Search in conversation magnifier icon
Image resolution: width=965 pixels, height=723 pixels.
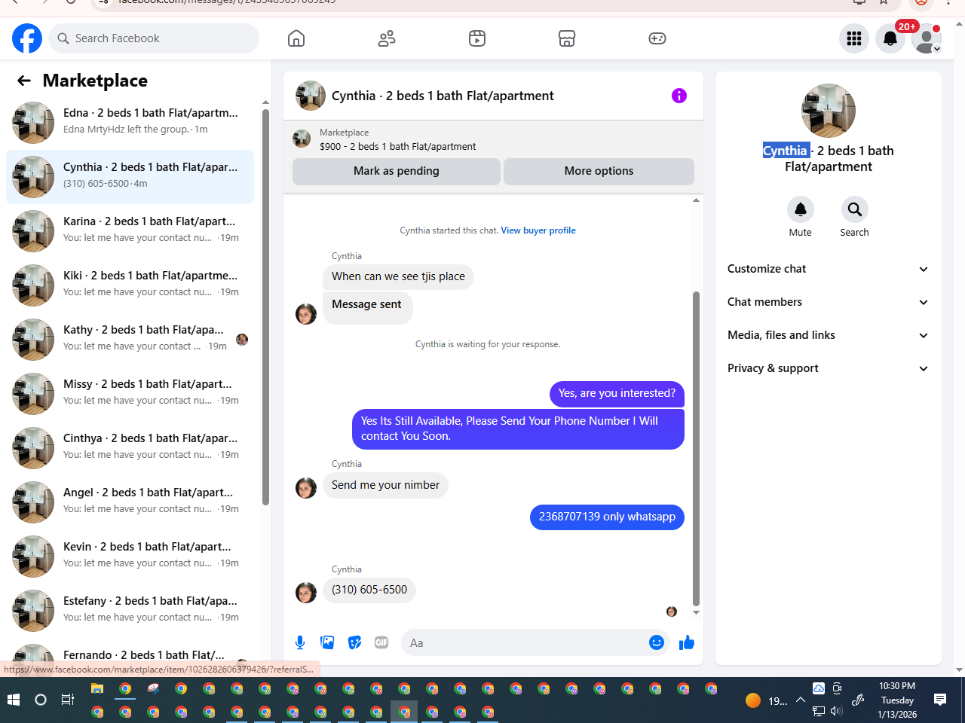pyautogui.click(x=854, y=209)
